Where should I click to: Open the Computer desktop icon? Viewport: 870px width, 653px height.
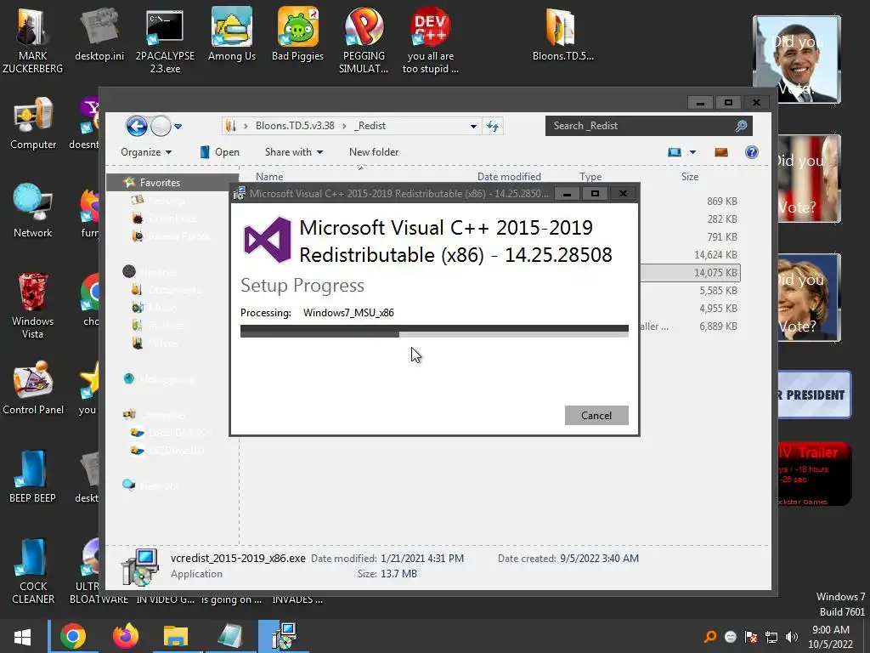(x=33, y=123)
